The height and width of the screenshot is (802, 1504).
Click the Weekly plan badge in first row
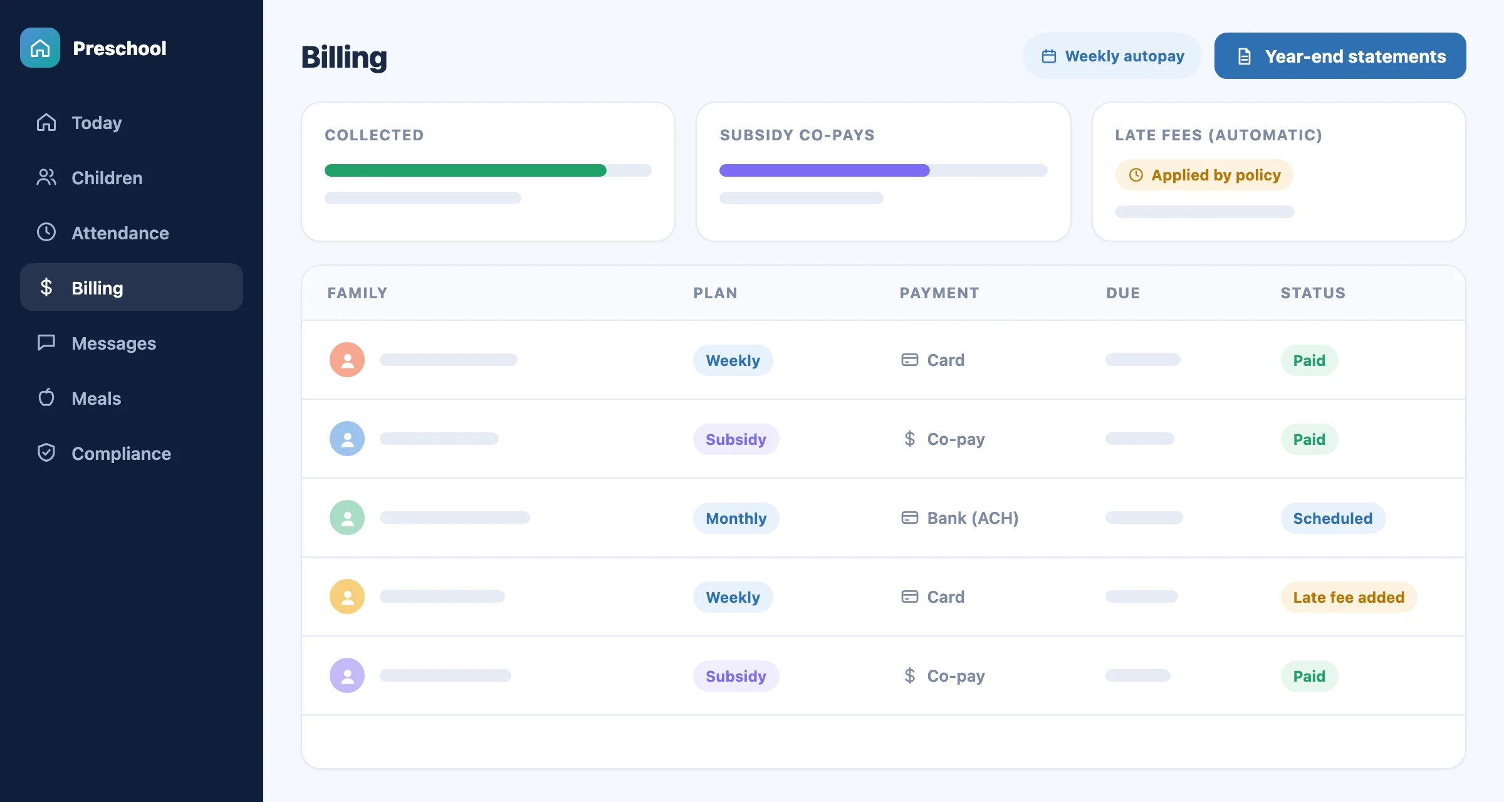click(x=733, y=360)
